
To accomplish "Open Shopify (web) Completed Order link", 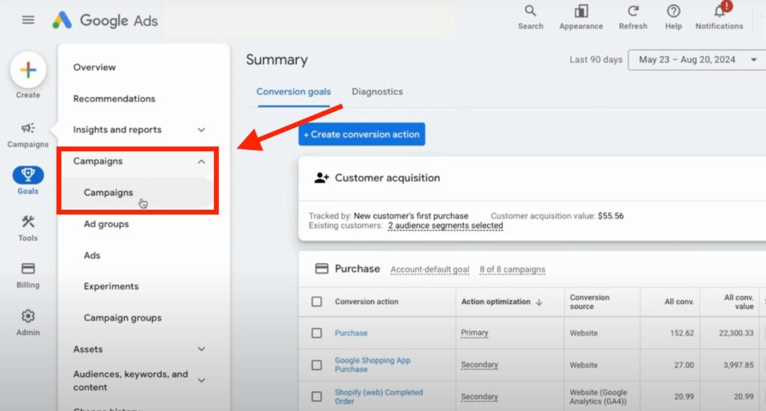I will 379,396.
